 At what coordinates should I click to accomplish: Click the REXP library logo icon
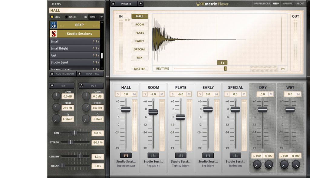point(54,25)
